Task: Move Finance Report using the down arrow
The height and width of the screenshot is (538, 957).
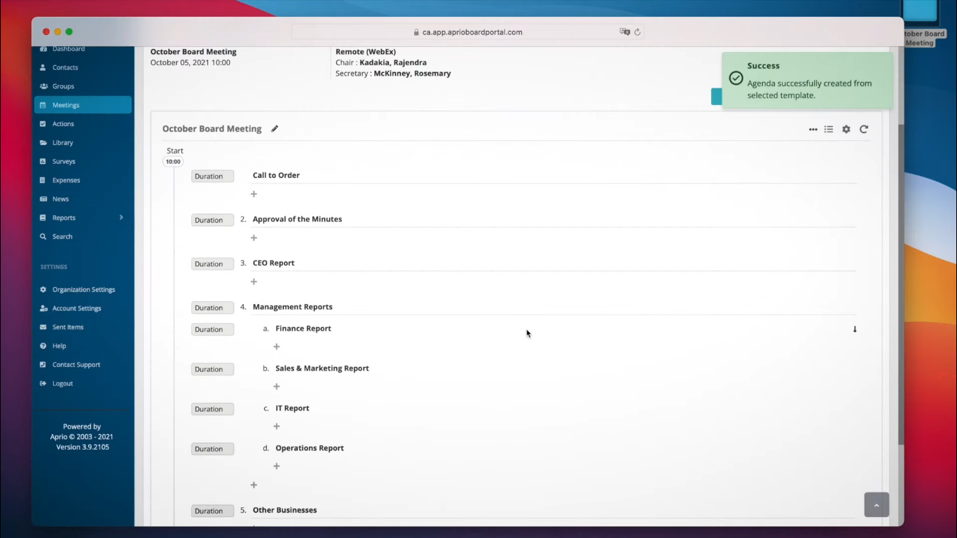Action: pyautogui.click(x=855, y=329)
